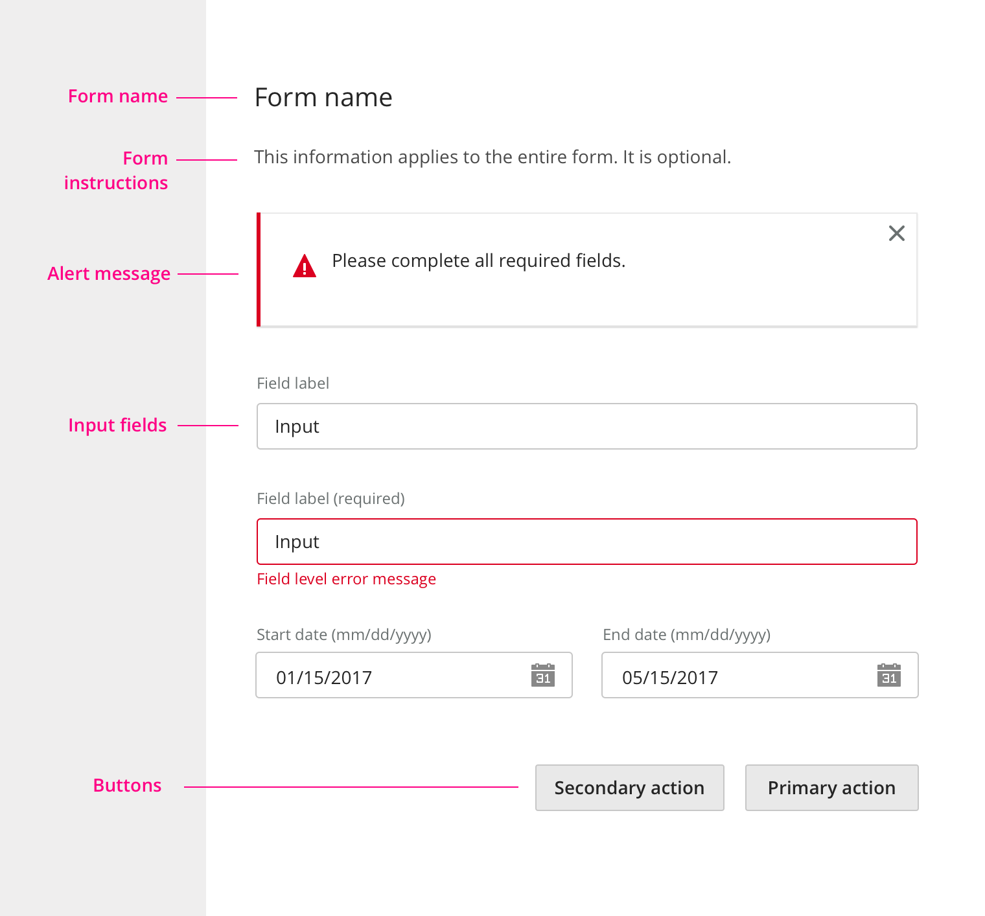Click the 'Please complete all required fields' text
Viewport: 985px width, 916px height.
pos(478,260)
